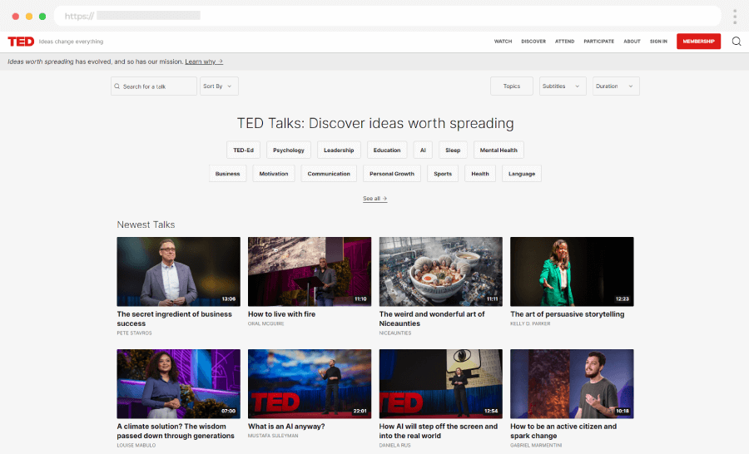Image resolution: width=749 pixels, height=454 pixels.
Task: Click What is an AI anyway? title
Action: pos(286,427)
